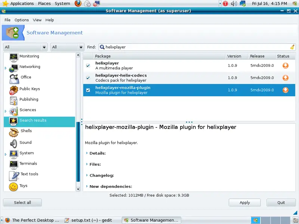The height and width of the screenshot is (224, 299).
Task: Click the category list scroll up arrow
Action: click(78, 55)
